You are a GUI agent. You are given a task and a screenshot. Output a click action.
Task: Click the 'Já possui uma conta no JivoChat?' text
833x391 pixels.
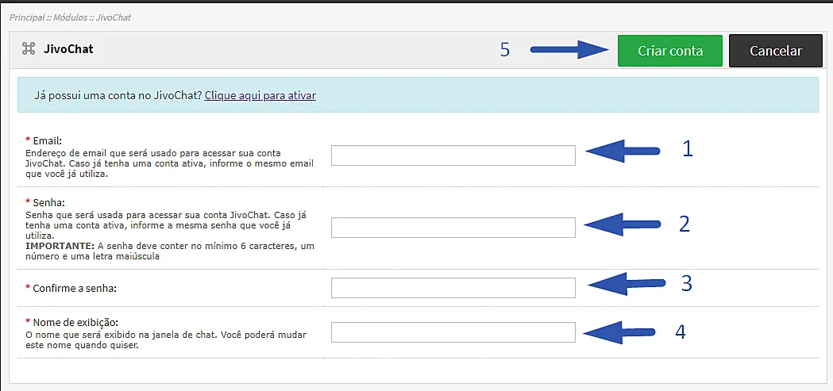[118, 95]
